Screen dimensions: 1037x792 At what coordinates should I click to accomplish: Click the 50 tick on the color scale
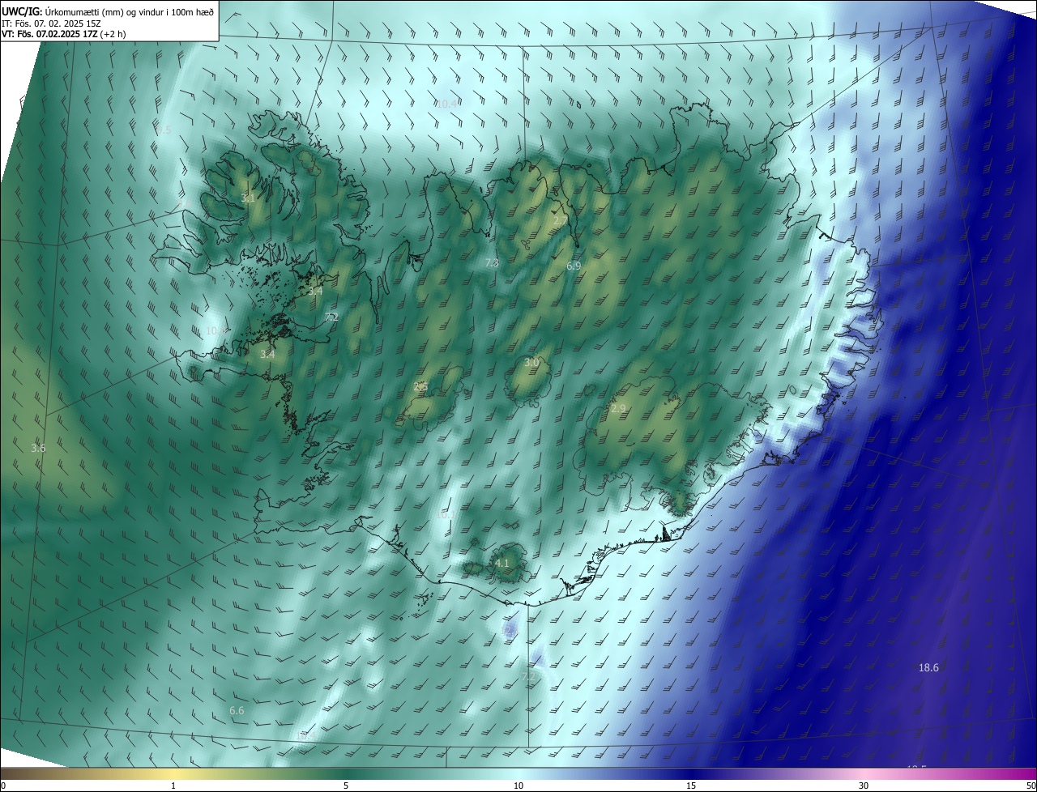(1031, 786)
